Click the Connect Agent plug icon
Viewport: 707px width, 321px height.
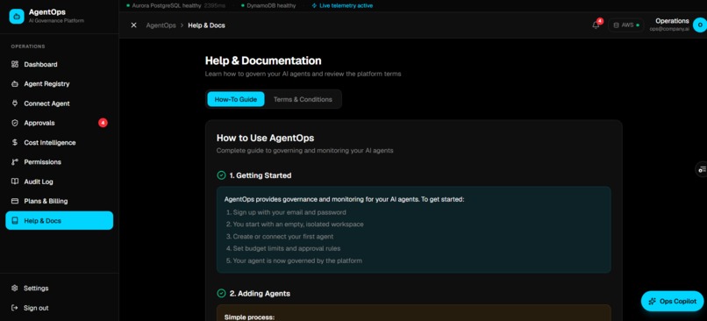(15, 103)
